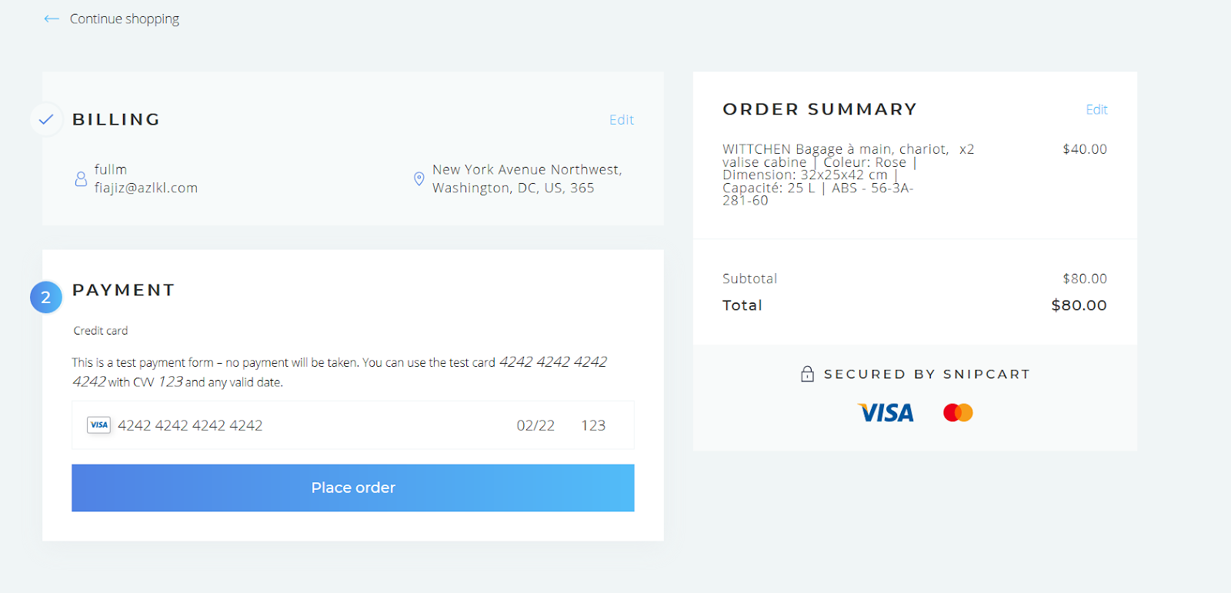Click the 123 CVV field
The height and width of the screenshot is (593, 1231).
593,425
